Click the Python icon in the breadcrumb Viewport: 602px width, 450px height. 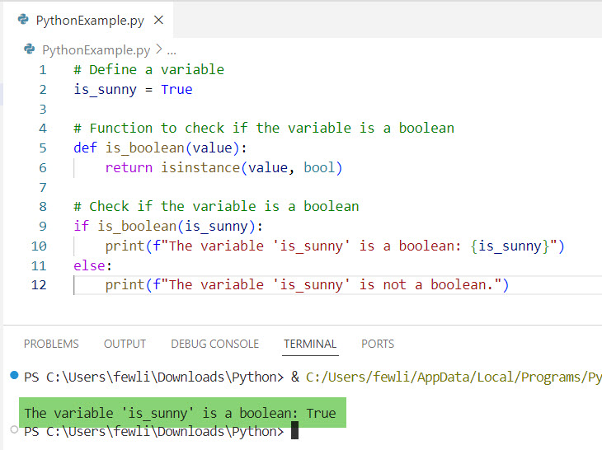click(30, 49)
